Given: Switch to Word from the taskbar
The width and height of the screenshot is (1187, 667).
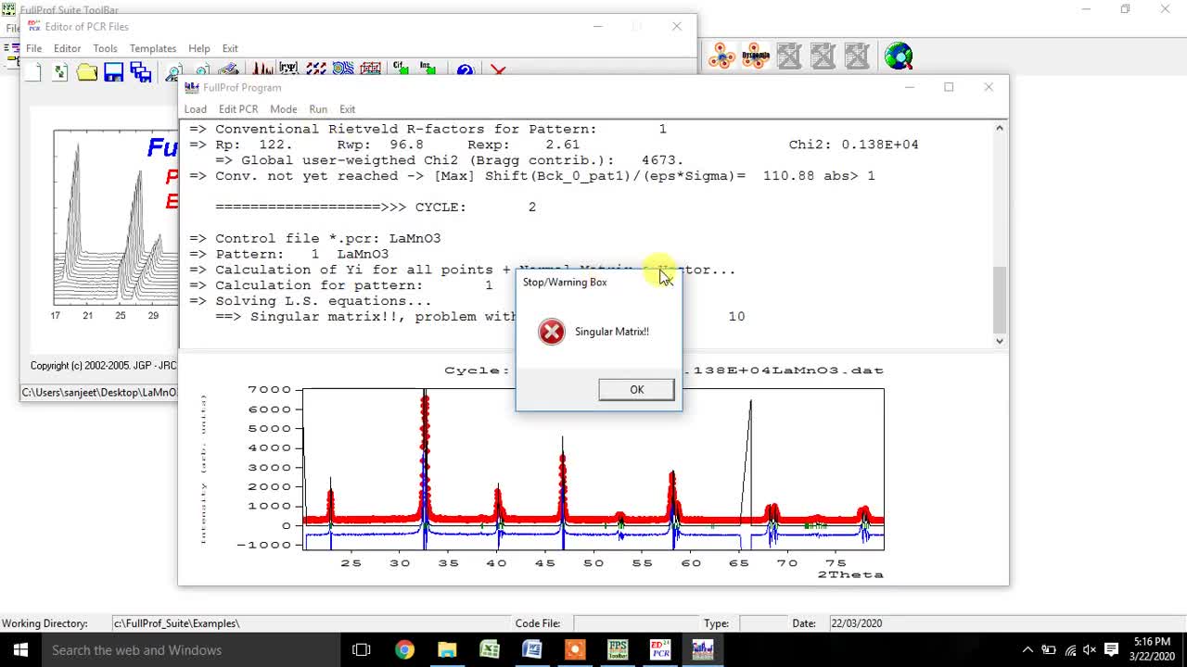Looking at the screenshot, I should pyautogui.click(x=532, y=650).
